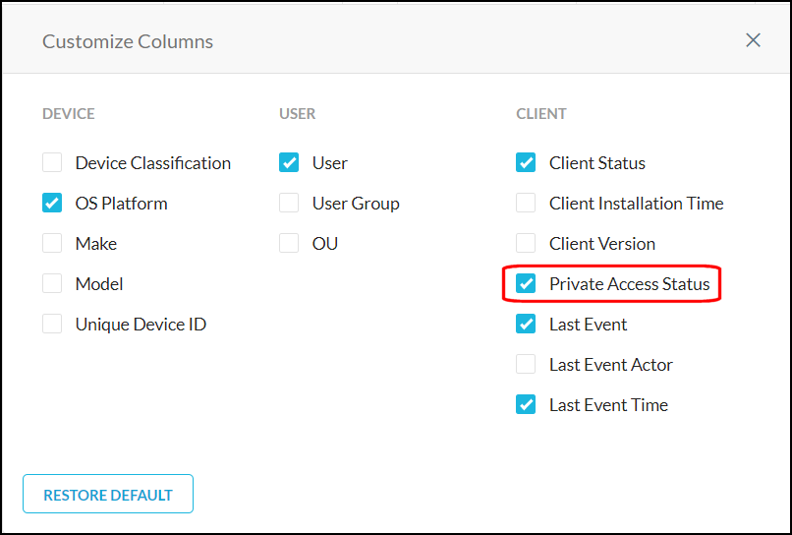Disable the Last Event Time column
792x535 pixels.
pyautogui.click(x=526, y=405)
